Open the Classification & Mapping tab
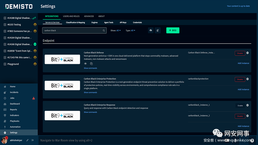 coord(75,22)
